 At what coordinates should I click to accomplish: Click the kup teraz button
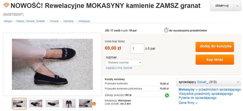click(215, 60)
